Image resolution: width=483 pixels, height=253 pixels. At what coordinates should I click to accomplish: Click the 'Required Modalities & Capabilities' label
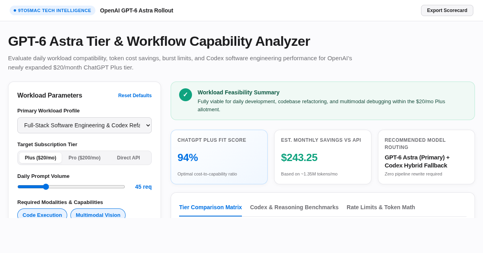(60, 202)
